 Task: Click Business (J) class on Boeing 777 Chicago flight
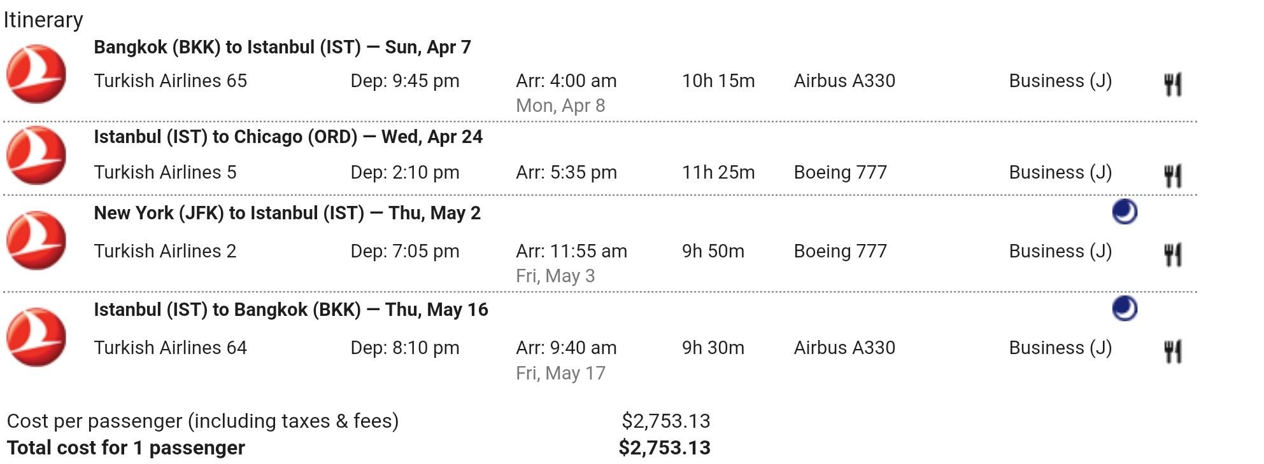1060,172
